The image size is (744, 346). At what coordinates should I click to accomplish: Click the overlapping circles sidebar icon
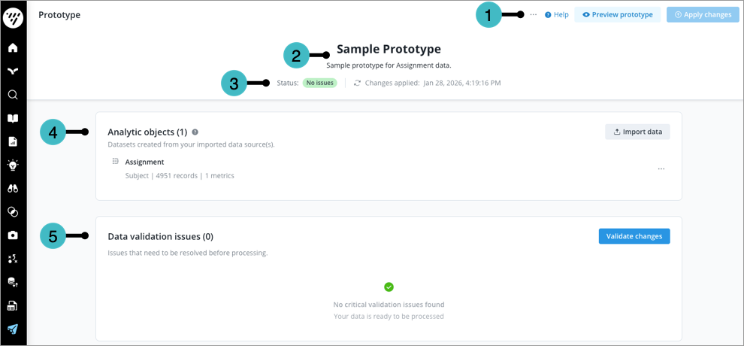(13, 212)
